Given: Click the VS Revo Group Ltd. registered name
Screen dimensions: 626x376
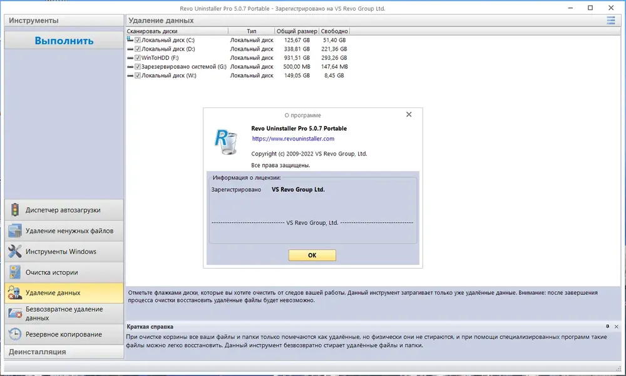Looking at the screenshot, I should (x=298, y=190).
